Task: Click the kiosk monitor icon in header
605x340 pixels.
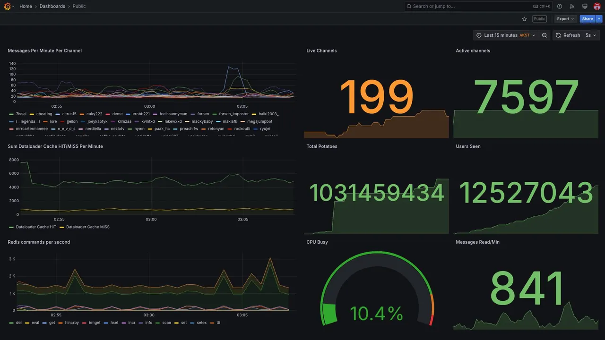Action: [585, 6]
